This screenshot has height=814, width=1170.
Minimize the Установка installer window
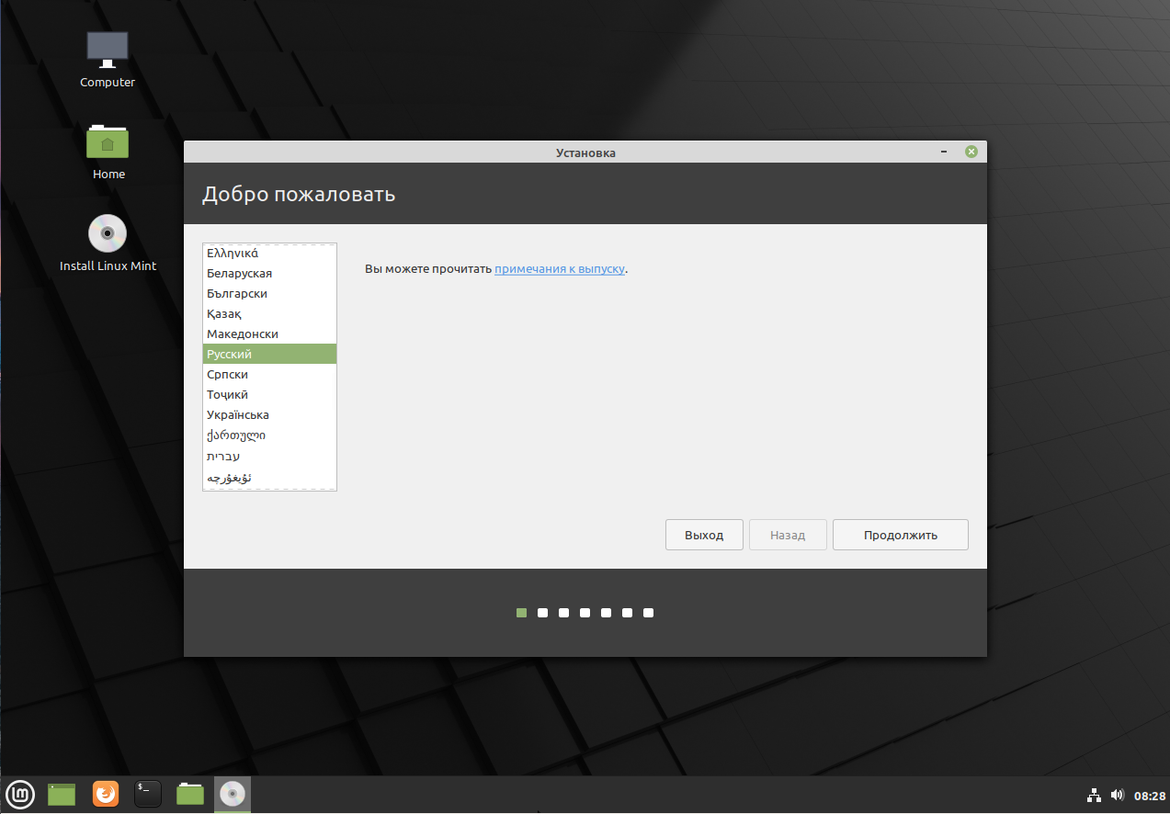click(945, 152)
